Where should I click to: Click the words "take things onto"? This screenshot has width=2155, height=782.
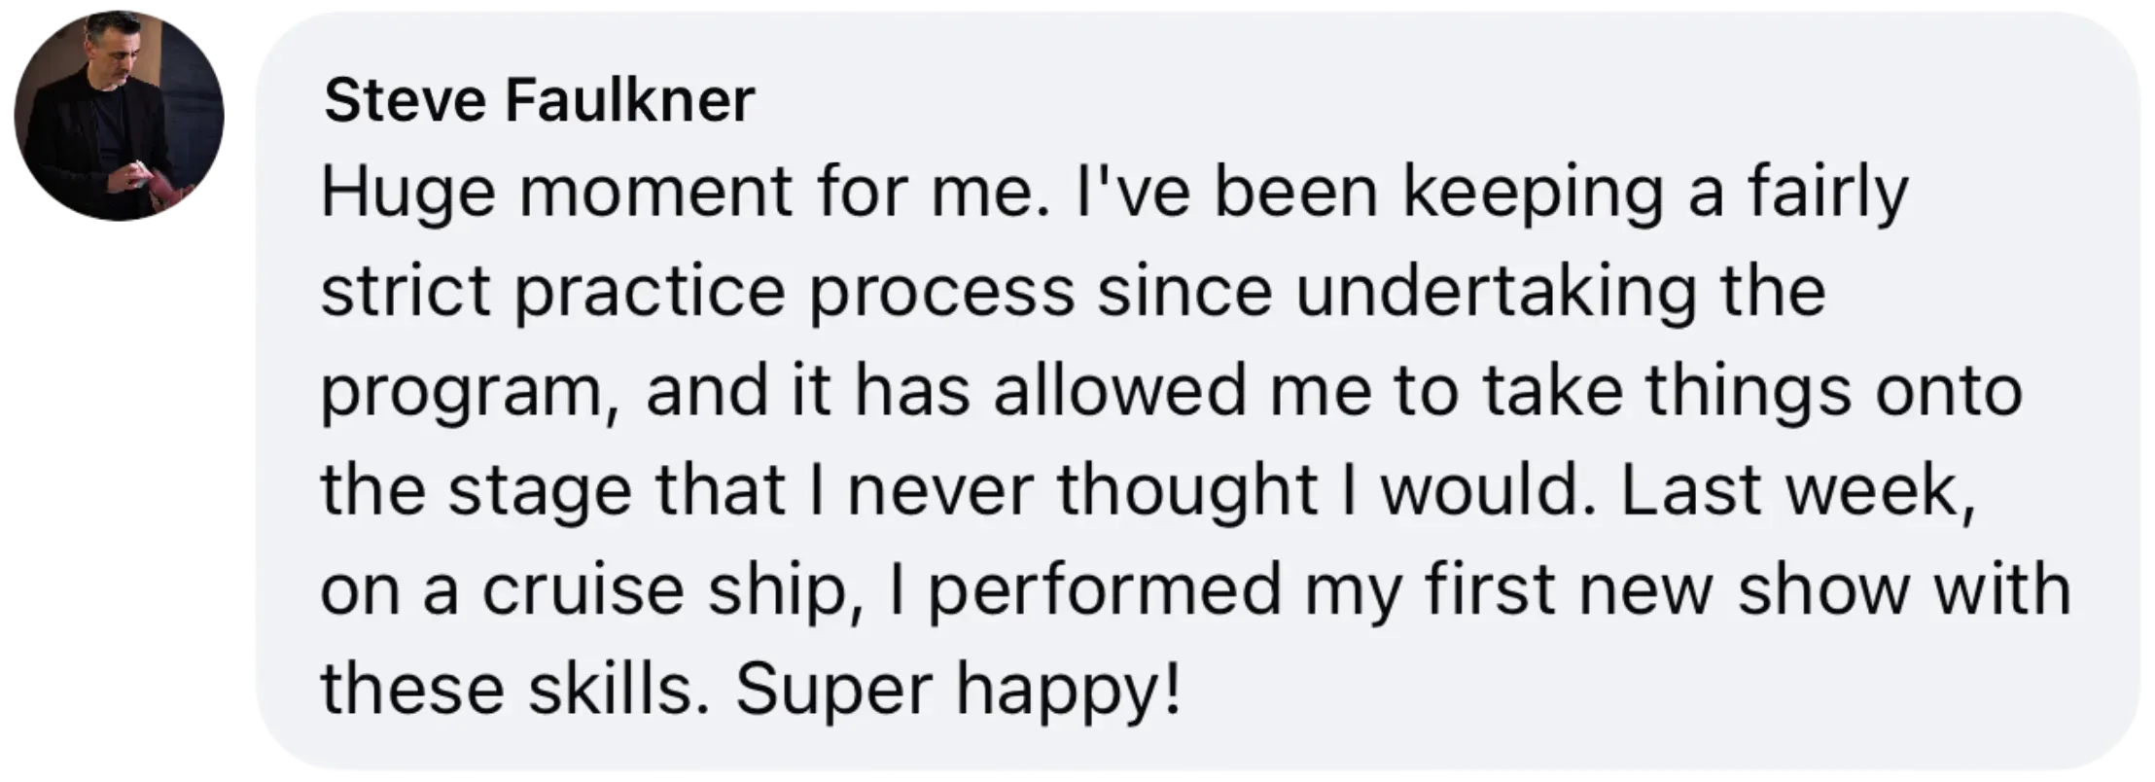(x=1752, y=393)
